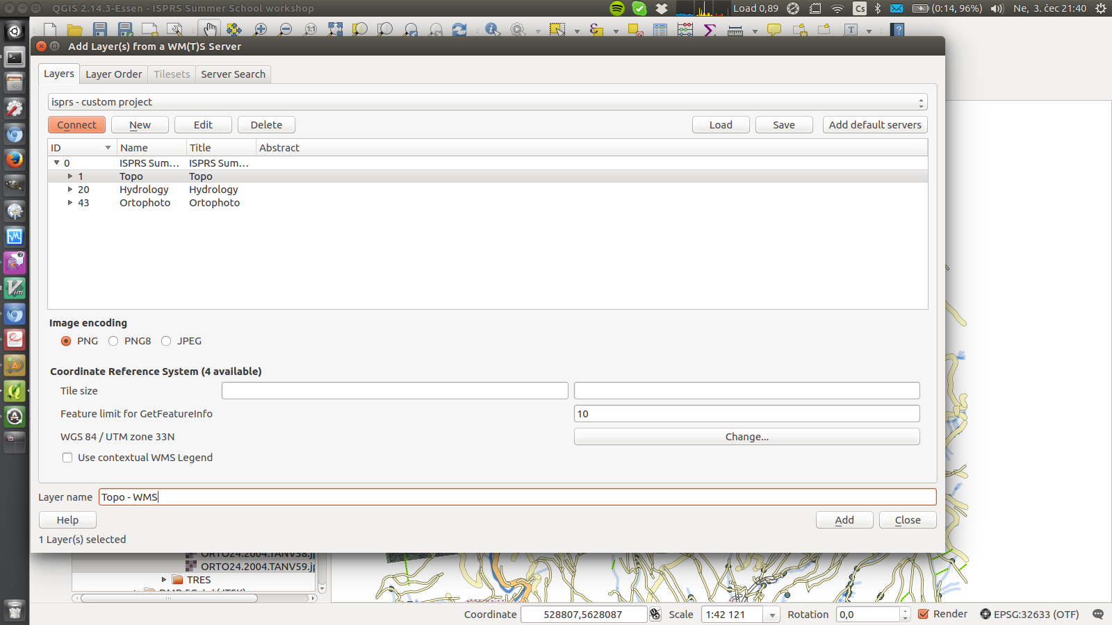
Task: Select the PNG8 image encoding option
Action: 113,341
